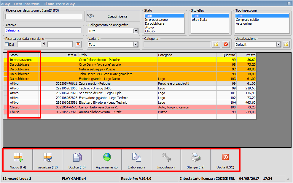293x183 pixels.
Task: Click price cell 463,60
Action: (x=246, y=102)
